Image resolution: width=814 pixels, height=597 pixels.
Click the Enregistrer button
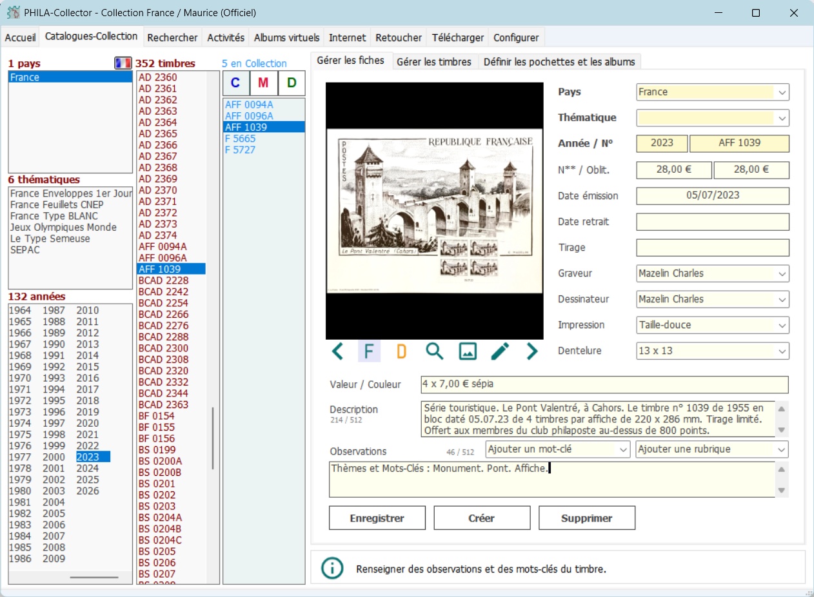point(377,518)
